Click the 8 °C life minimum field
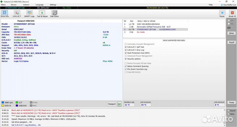 219,105
